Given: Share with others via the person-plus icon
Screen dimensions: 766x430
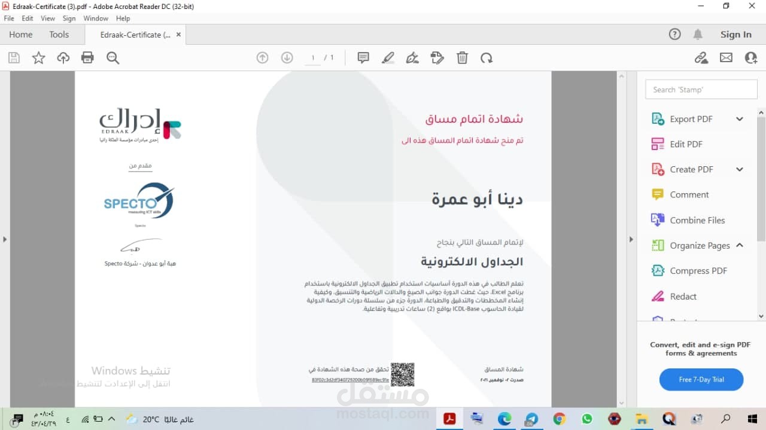Looking at the screenshot, I should tap(751, 58).
